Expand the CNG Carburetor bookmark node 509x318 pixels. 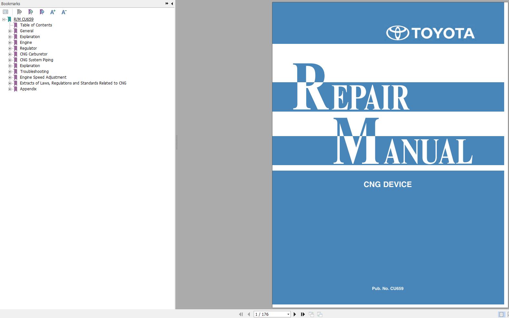click(x=10, y=54)
